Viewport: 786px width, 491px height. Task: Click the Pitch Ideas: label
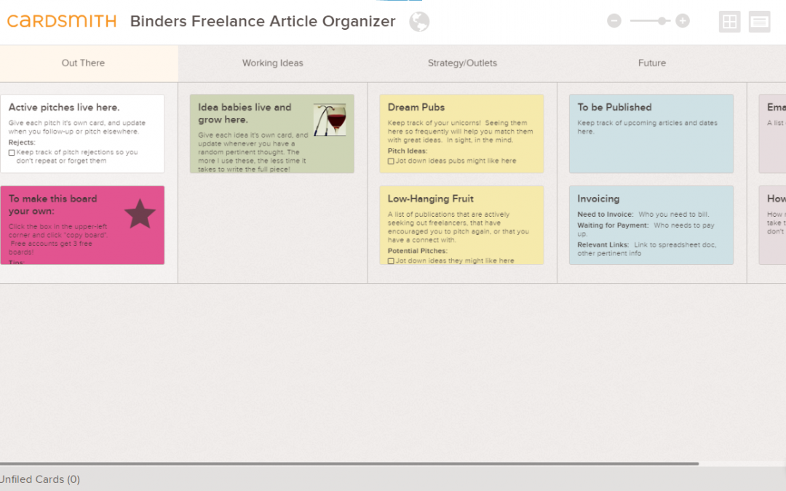(407, 151)
